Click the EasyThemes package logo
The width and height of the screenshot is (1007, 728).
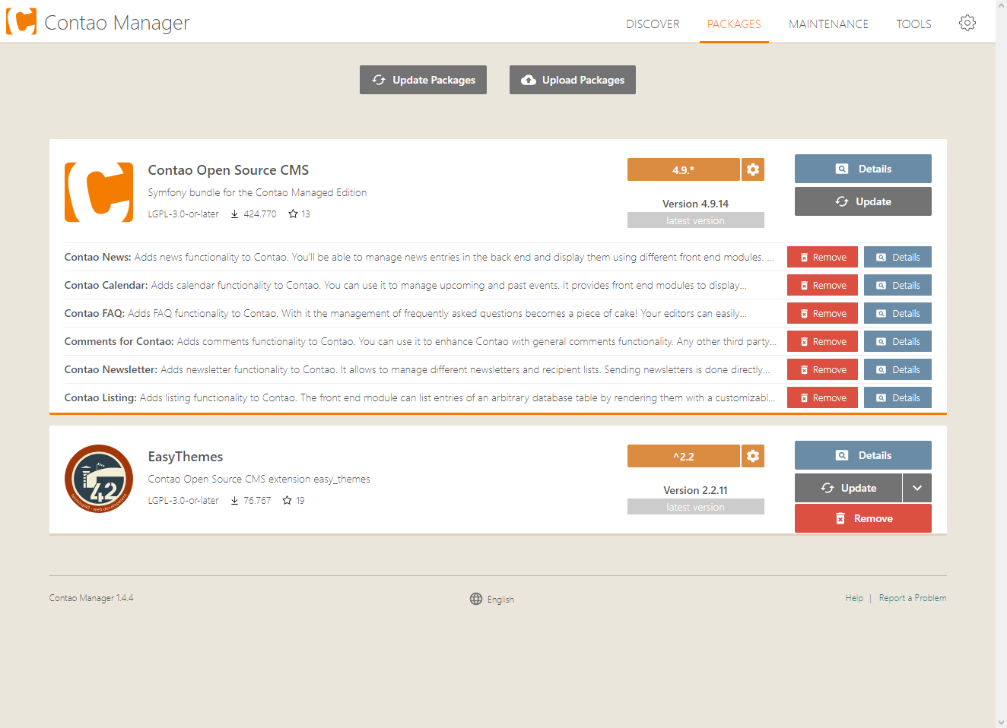point(99,479)
